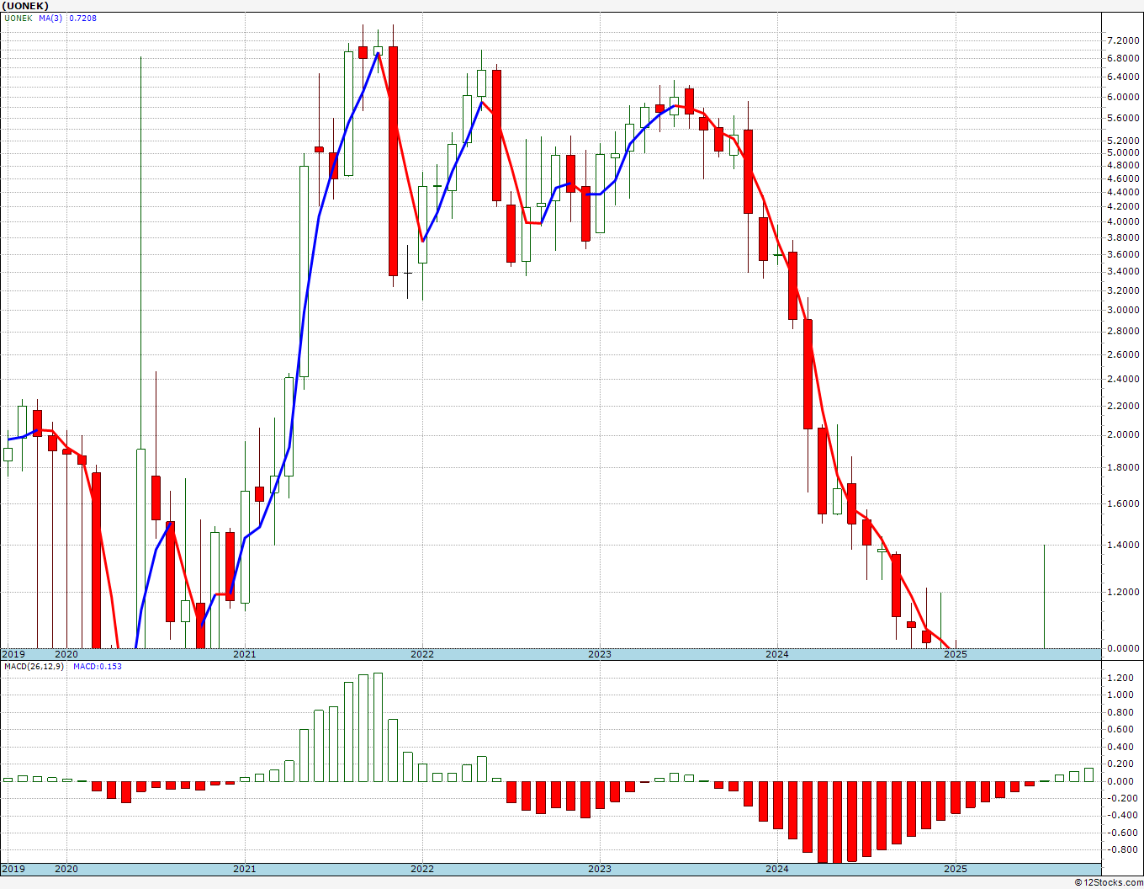Click the 4.8000 price axis label
Screen dimensions: 1144x889
point(1123,165)
